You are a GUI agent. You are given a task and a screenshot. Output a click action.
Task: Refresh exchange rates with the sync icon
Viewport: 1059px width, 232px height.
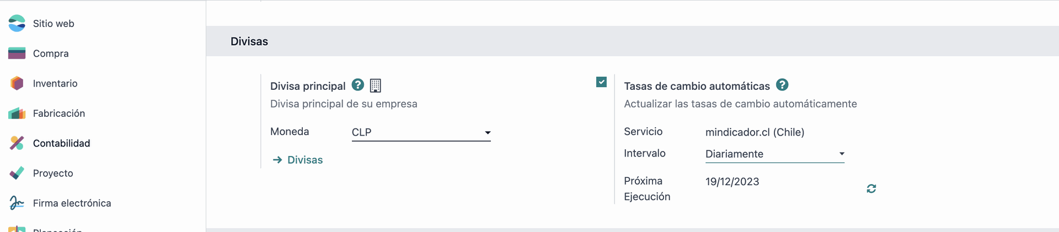[x=871, y=188]
